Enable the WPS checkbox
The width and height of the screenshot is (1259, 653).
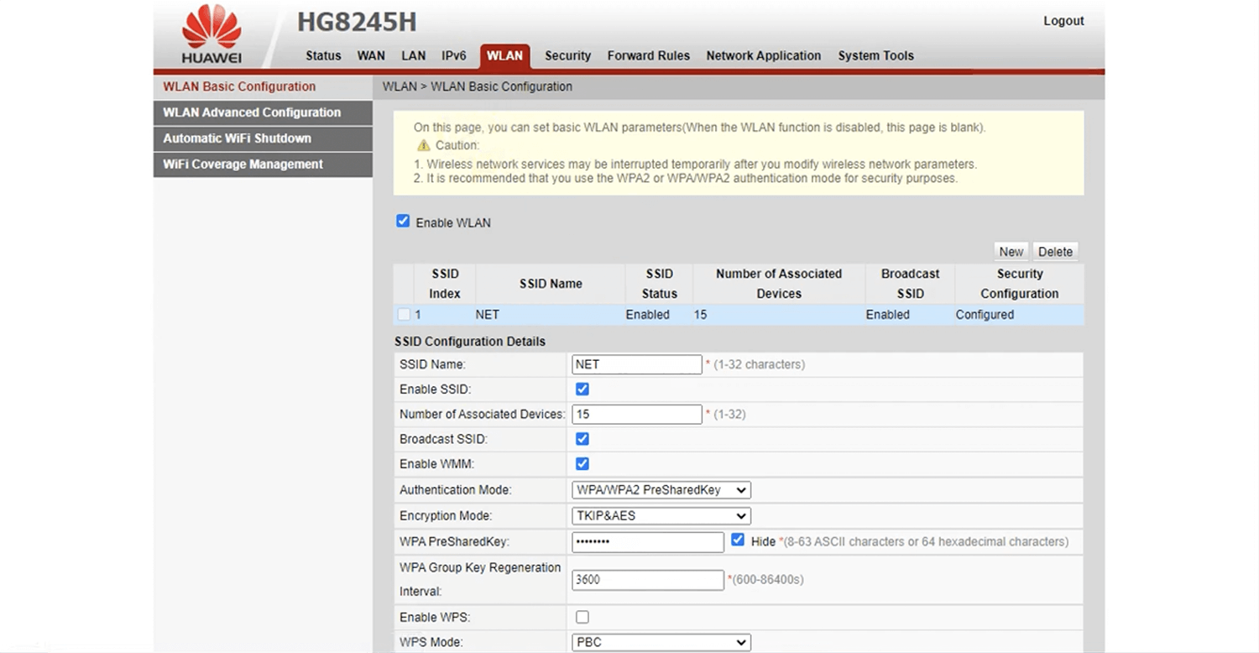[x=582, y=618]
